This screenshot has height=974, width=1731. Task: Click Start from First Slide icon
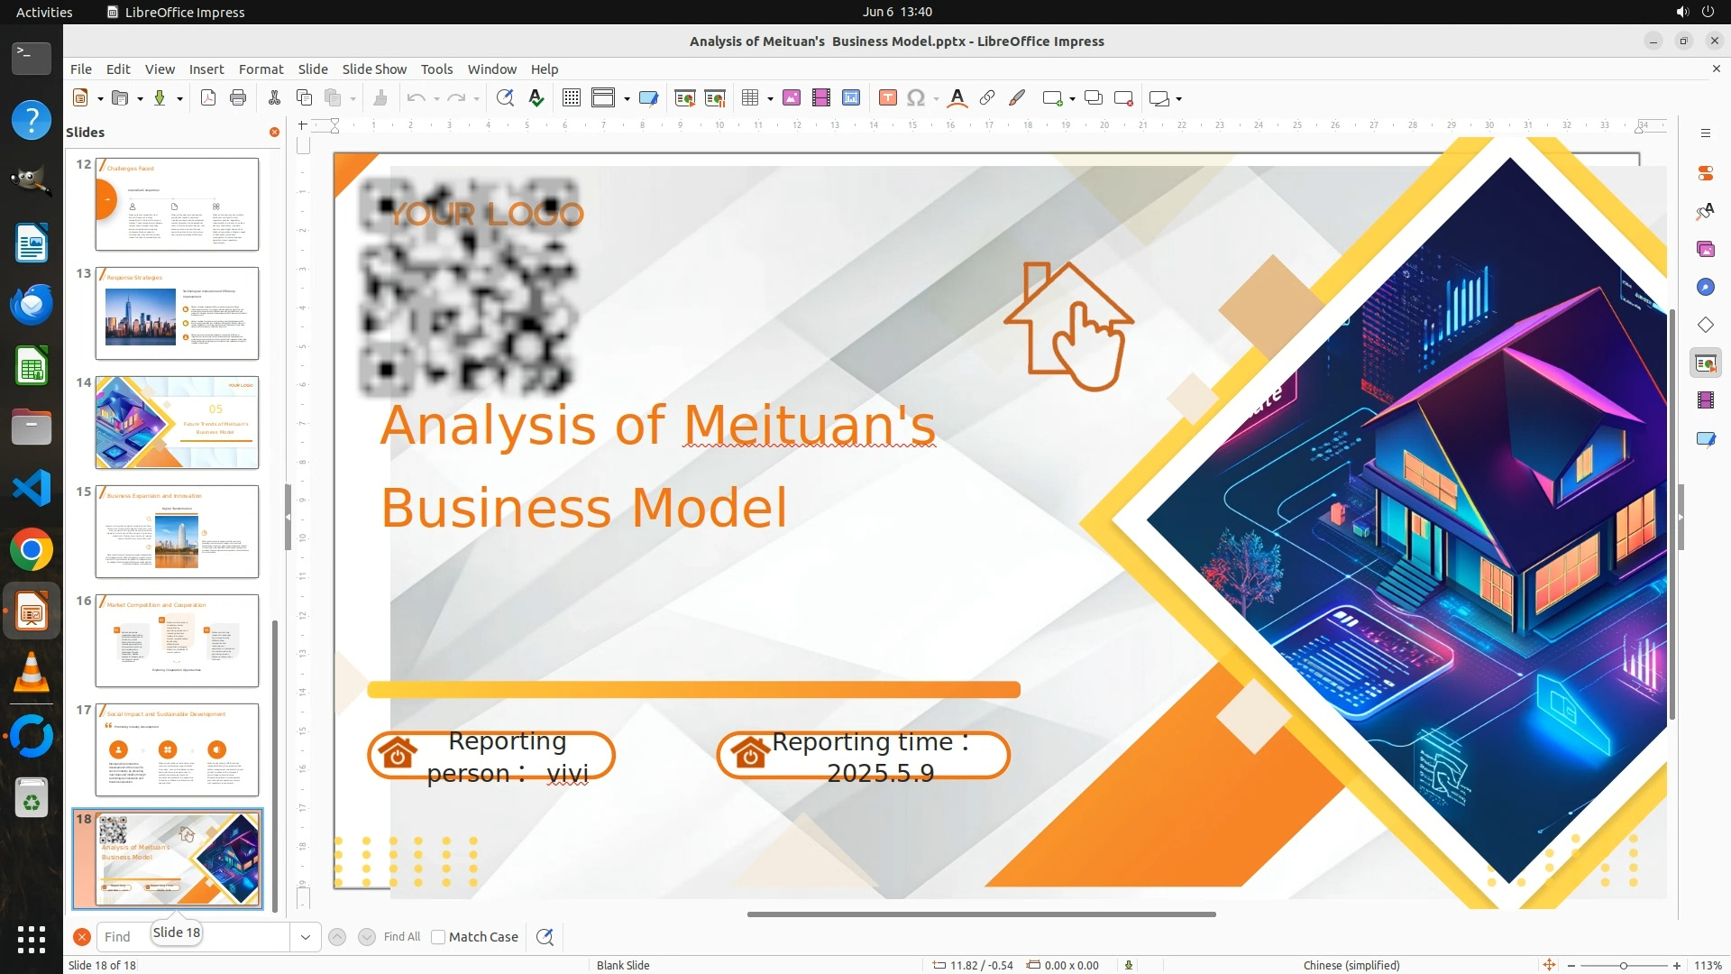(x=685, y=98)
